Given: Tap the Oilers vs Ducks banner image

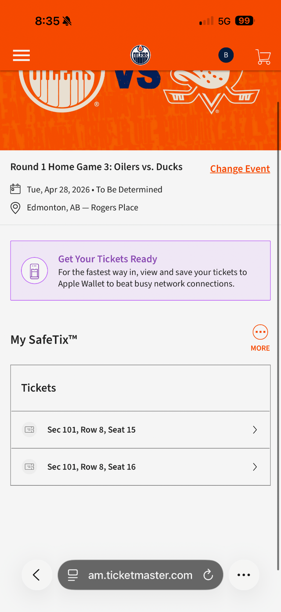Looking at the screenshot, I should pos(140,110).
